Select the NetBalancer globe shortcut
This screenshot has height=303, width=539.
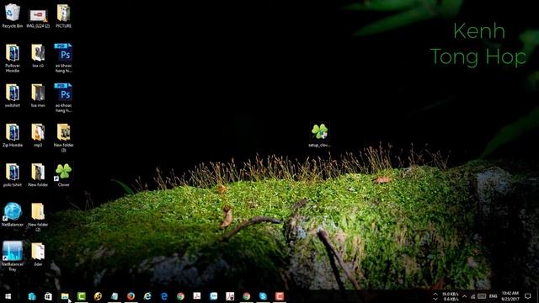pos(13,215)
